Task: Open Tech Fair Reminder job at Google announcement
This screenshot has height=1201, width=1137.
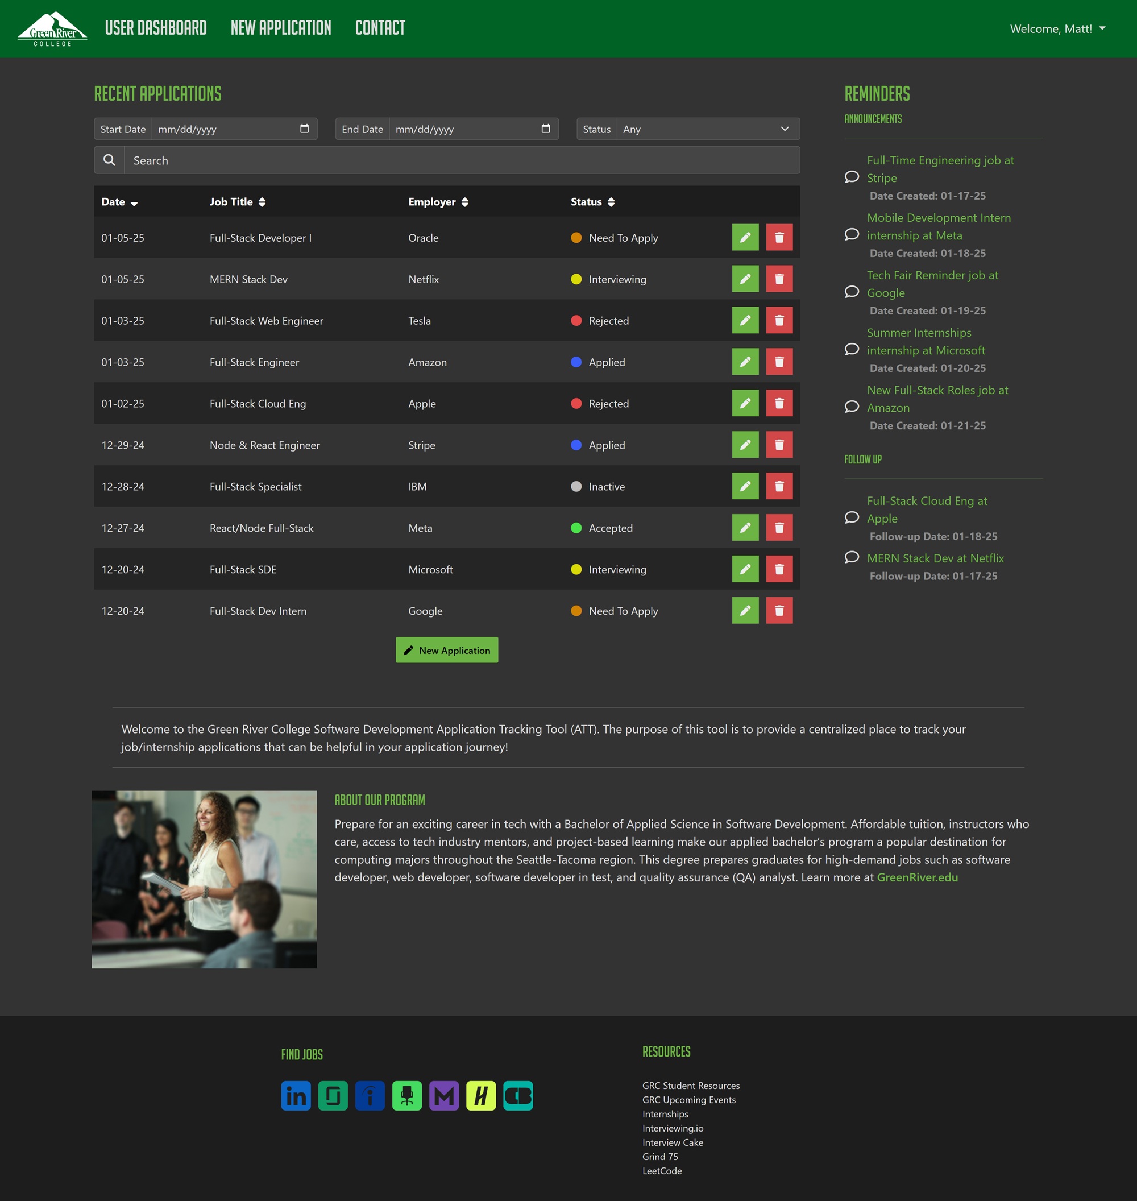Action: [x=933, y=284]
